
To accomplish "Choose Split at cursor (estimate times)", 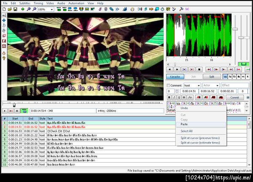I will tap(201, 143).
